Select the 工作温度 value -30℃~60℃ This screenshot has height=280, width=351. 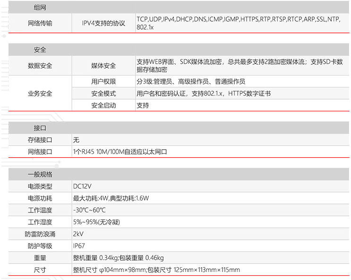[x=89, y=210]
